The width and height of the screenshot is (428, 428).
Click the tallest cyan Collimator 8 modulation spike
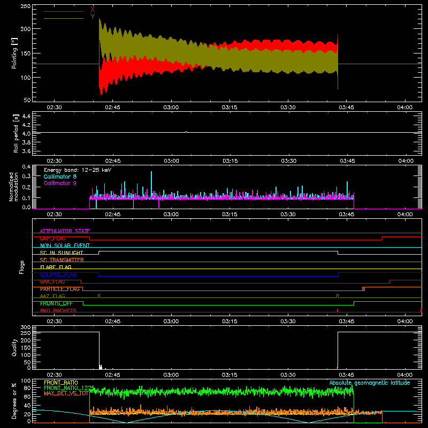coord(151,183)
